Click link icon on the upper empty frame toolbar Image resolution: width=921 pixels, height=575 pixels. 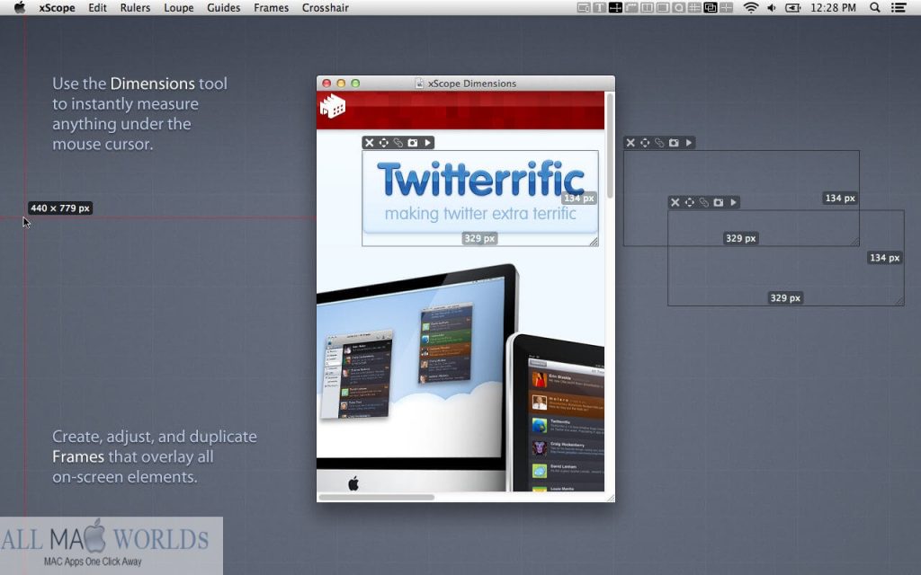[659, 143]
